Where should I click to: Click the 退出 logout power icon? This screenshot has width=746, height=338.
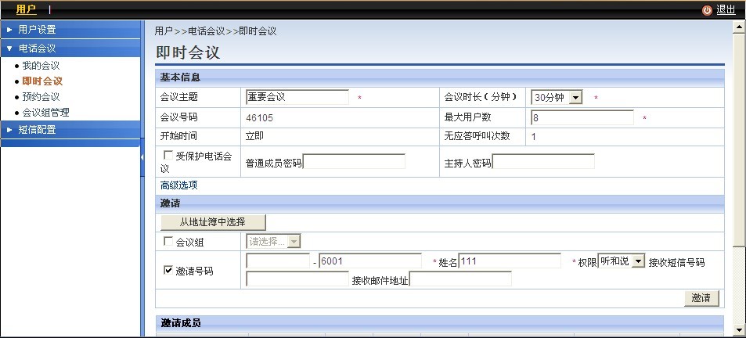tap(707, 10)
